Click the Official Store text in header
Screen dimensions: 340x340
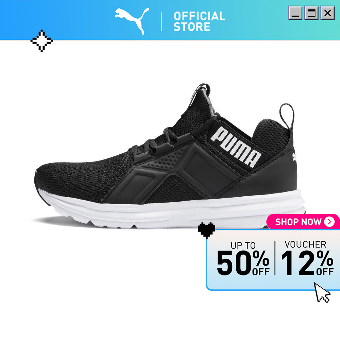199,21
